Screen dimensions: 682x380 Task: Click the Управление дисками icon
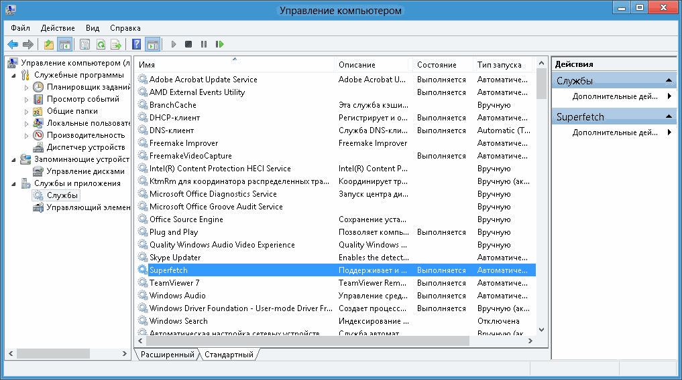pos(38,171)
